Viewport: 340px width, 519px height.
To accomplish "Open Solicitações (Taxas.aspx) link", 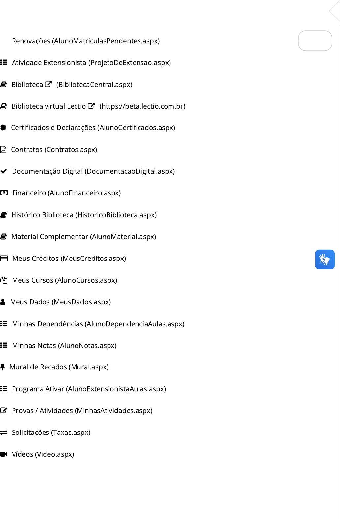I will [51, 432].
